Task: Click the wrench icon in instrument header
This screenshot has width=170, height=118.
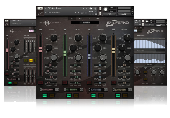Action: [x=40, y=8]
